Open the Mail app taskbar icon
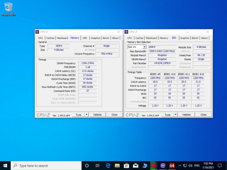This screenshot has height=170, width=227. pyautogui.click(x=135, y=166)
